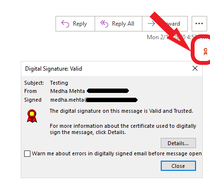Click the sender name Medha Mehta
The image size is (210, 181).
click(68, 91)
